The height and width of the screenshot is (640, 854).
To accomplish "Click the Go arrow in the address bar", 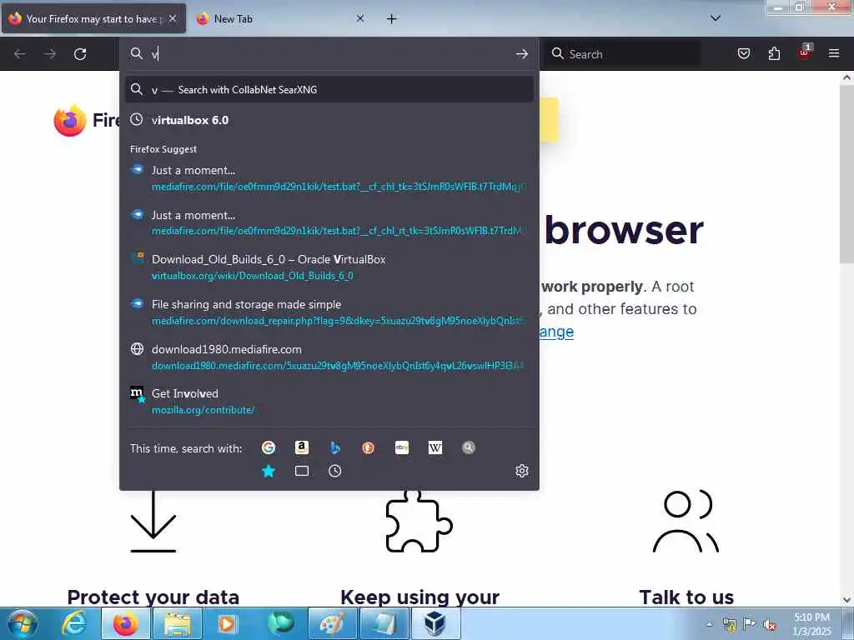I will click(522, 54).
